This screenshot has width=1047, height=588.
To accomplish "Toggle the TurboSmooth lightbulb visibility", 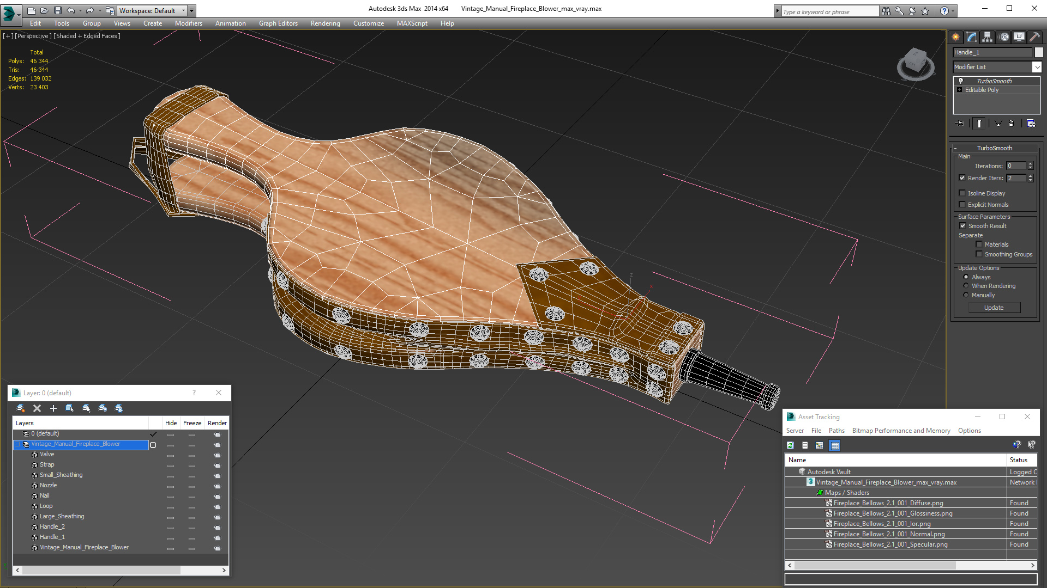I will 961,81.
